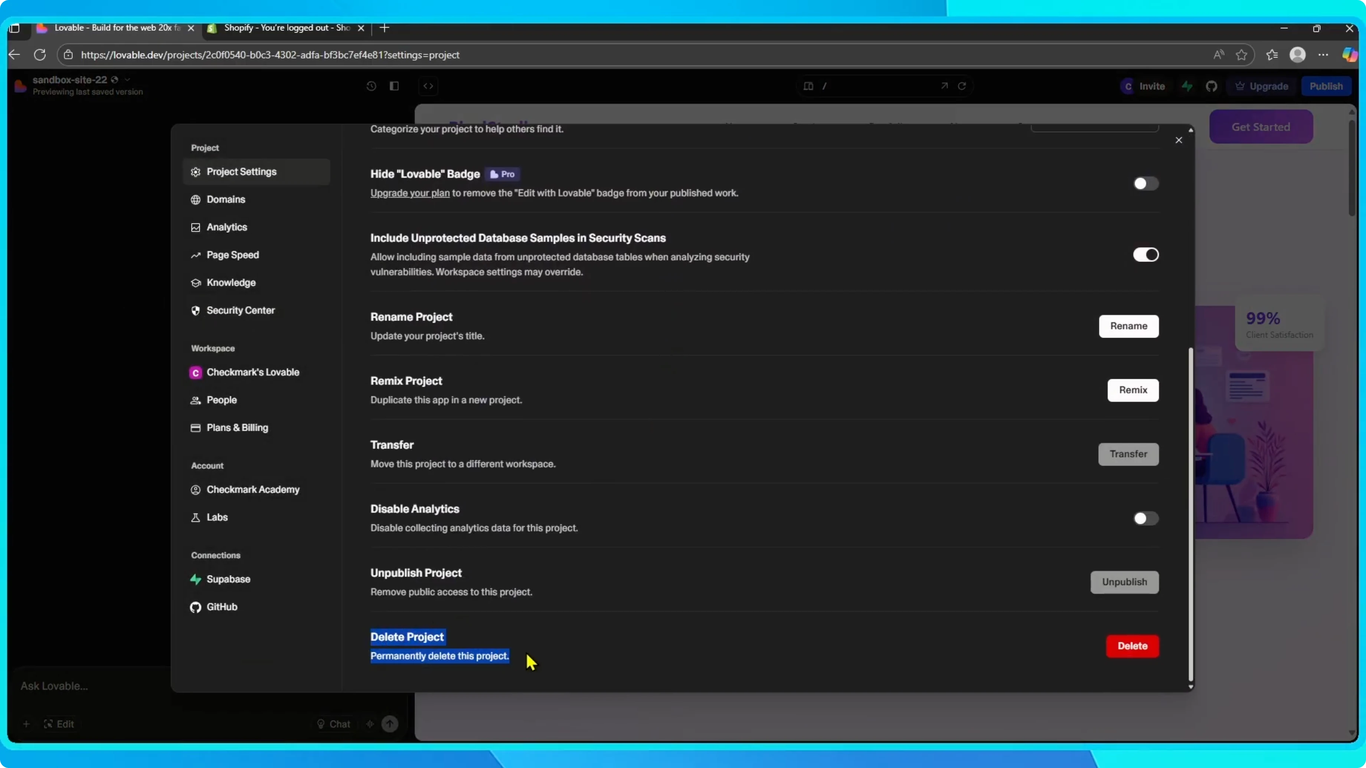
Task: Click Unpublish button
Action: (1124, 582)
